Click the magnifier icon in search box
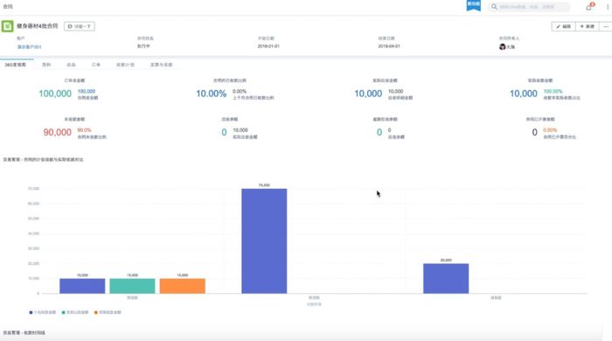This screenshot has width=612, height=341. click(494, 7)
